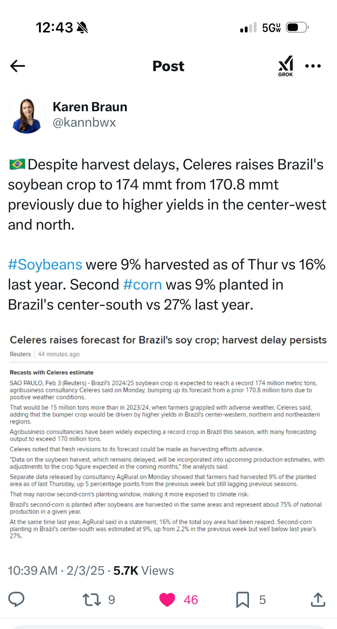The width and height of the screenshot is (337, 629).
Task: Open the Grok icon
Action: click(x=285, y=66)
